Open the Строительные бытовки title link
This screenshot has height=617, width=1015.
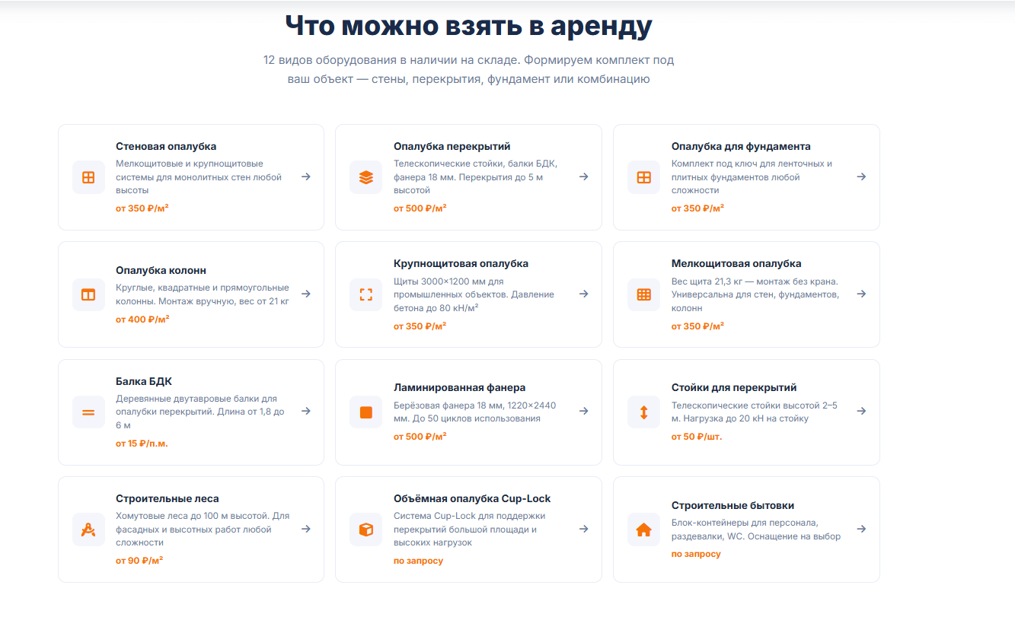[x=733, y=505]
